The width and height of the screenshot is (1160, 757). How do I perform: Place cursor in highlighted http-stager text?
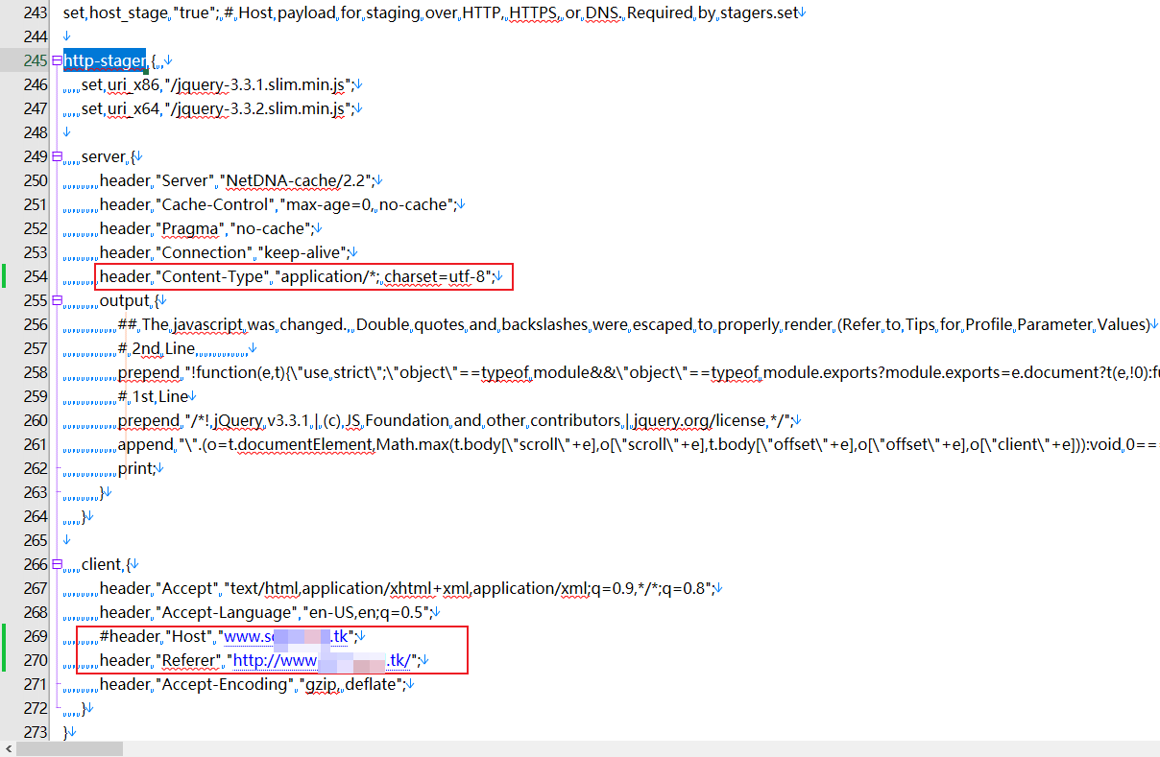coord(105,60)
